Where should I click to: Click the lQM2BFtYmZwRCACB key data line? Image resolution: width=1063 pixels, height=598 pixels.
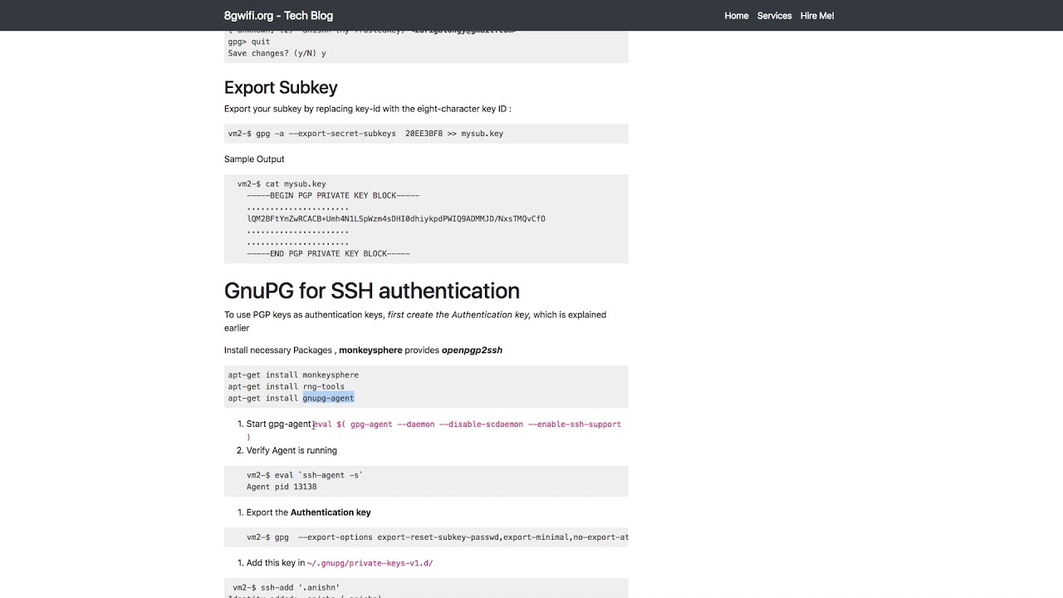396,218
